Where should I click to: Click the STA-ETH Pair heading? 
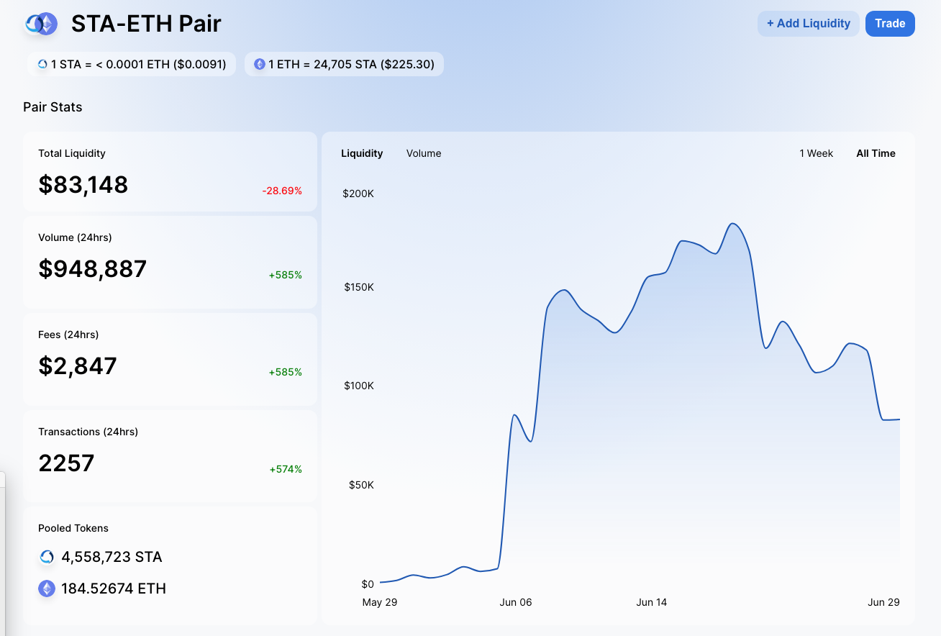(x=146, y=24)
